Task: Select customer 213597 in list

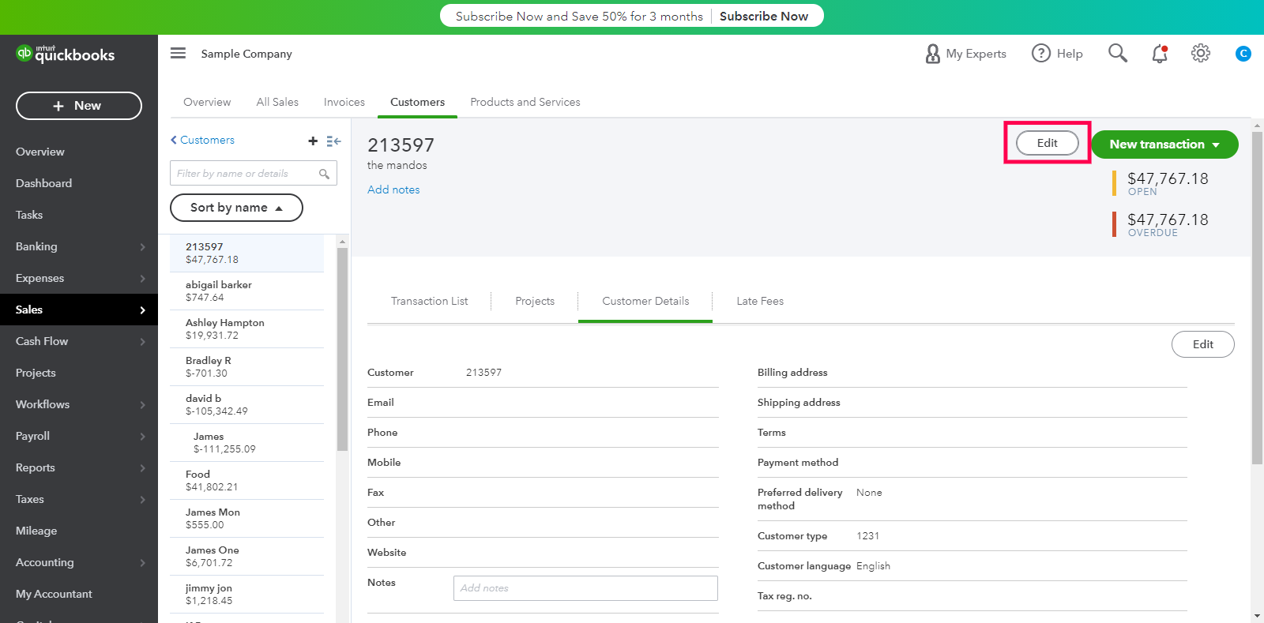Action: coord(246,253)
